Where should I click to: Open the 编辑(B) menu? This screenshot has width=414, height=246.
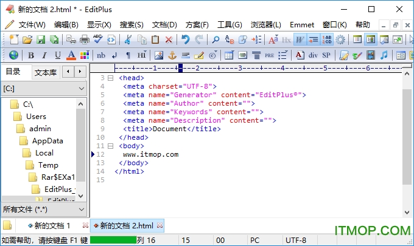pos(66,25)
